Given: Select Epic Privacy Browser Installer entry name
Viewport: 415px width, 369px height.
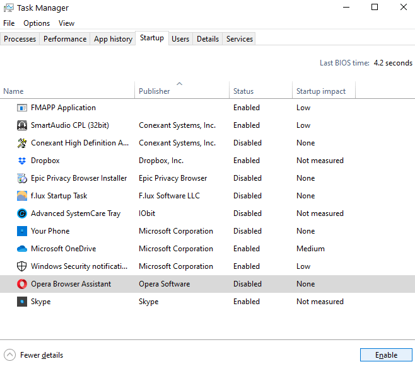Looking at the screenshot, I should click(x=79, y=178).
